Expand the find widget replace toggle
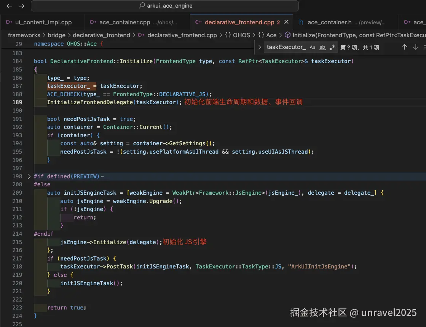Image resolution: width=426 pixels, height=327 pixels. tap(260, 47)
